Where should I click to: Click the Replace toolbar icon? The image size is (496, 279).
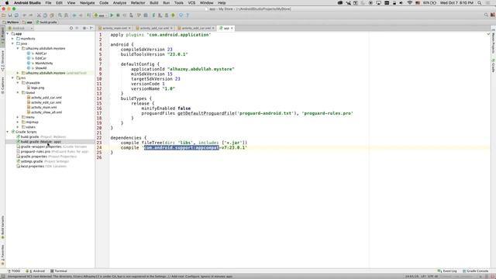coord(66,15)
